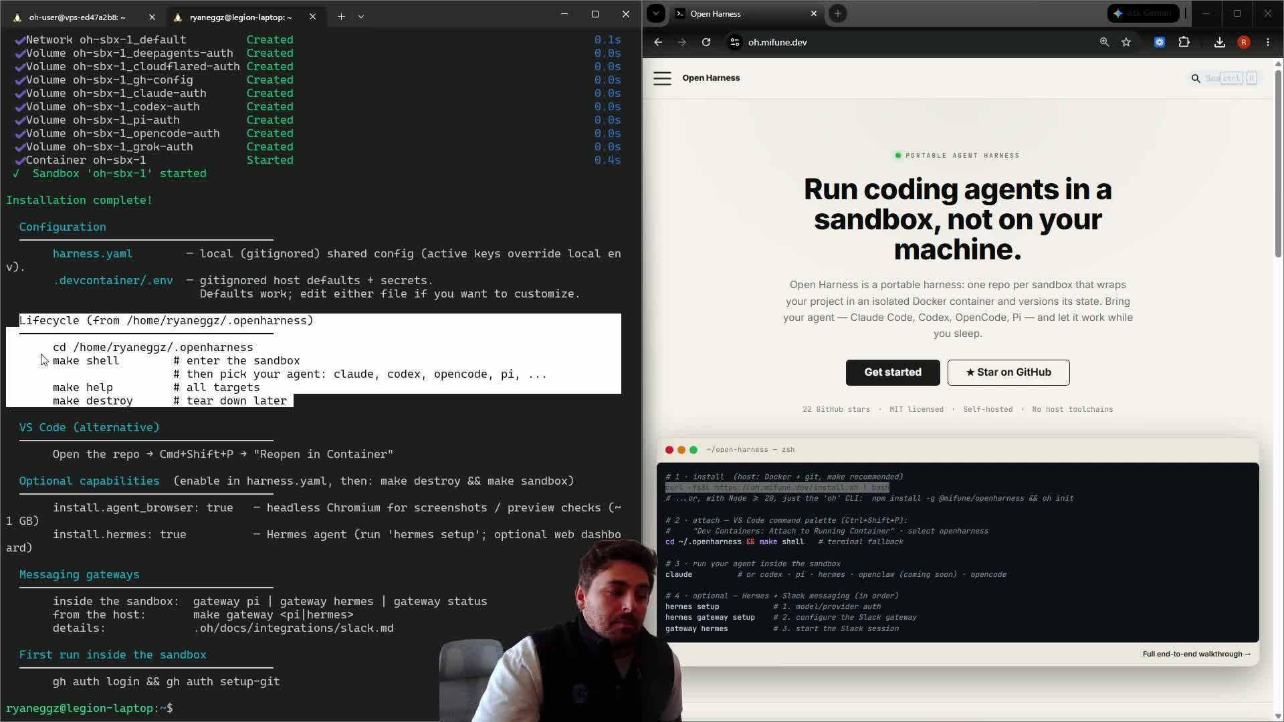
Task: View site information icon in address bar
Action: [734, 42]
